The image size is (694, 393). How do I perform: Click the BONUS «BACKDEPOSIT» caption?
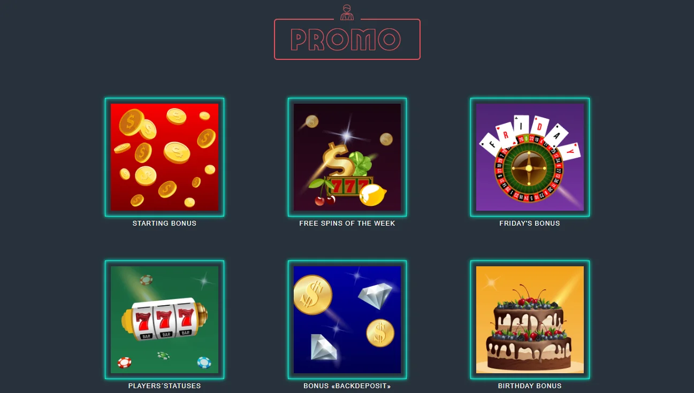click(347, 386)
